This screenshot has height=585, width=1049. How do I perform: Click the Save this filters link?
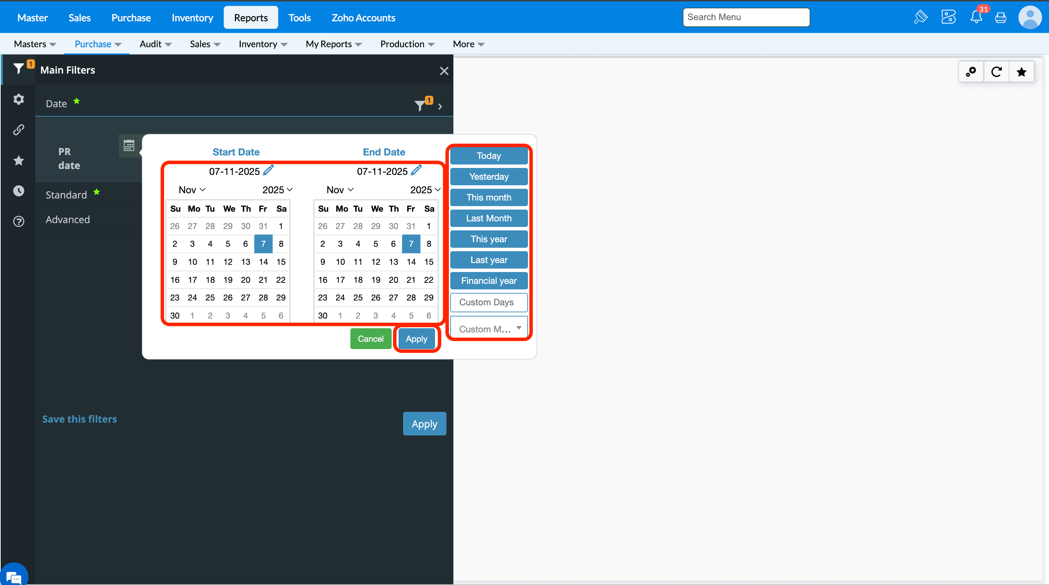coord(79,419)
